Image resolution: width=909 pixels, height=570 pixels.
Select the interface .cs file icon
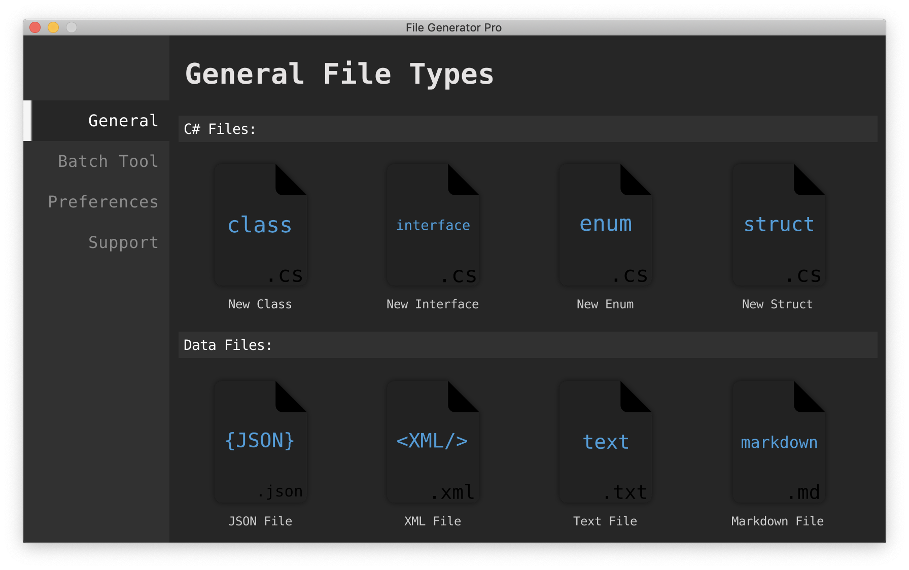(433, 225)
